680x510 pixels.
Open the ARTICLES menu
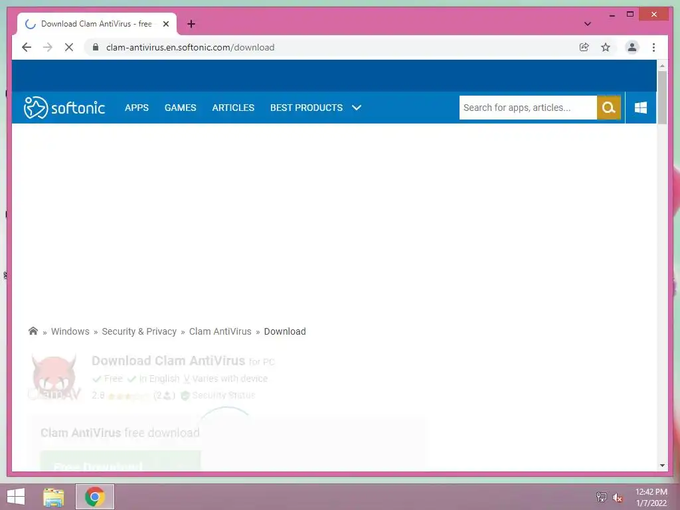click(233, 108)
